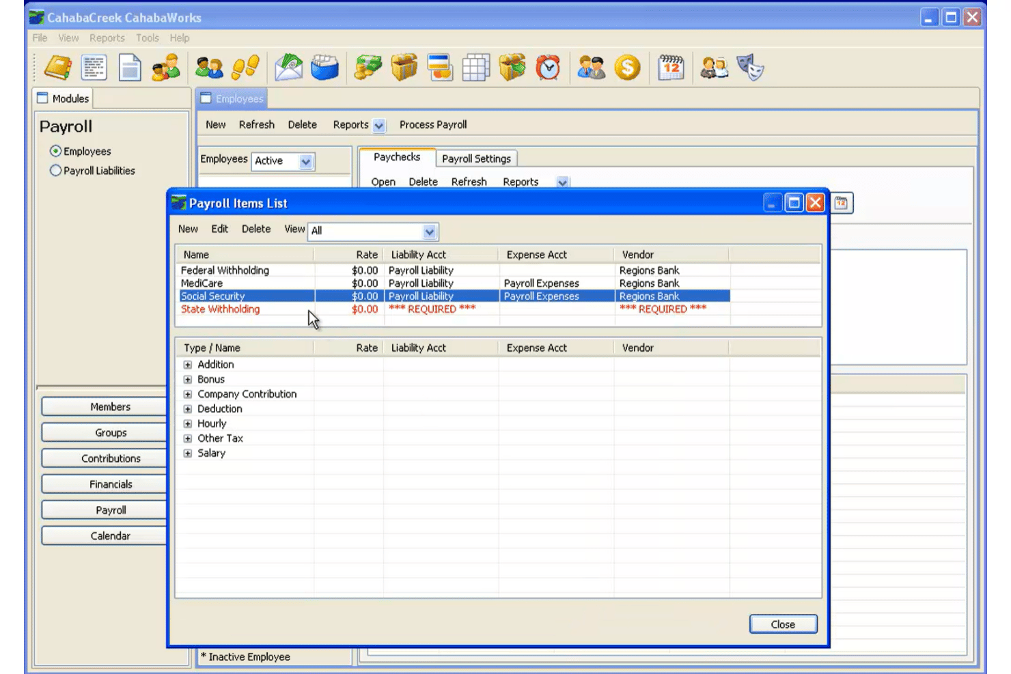Image resolution: width=1011 pixels, height=674 pixels.
Task: Select the MediCare payroll item row
Action: 454,283
